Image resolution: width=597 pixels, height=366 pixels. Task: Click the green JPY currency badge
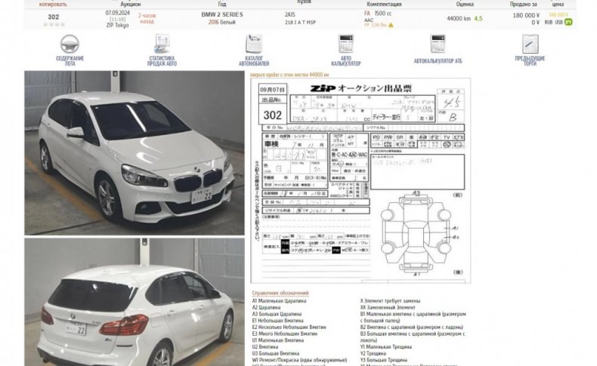point(568,22)
